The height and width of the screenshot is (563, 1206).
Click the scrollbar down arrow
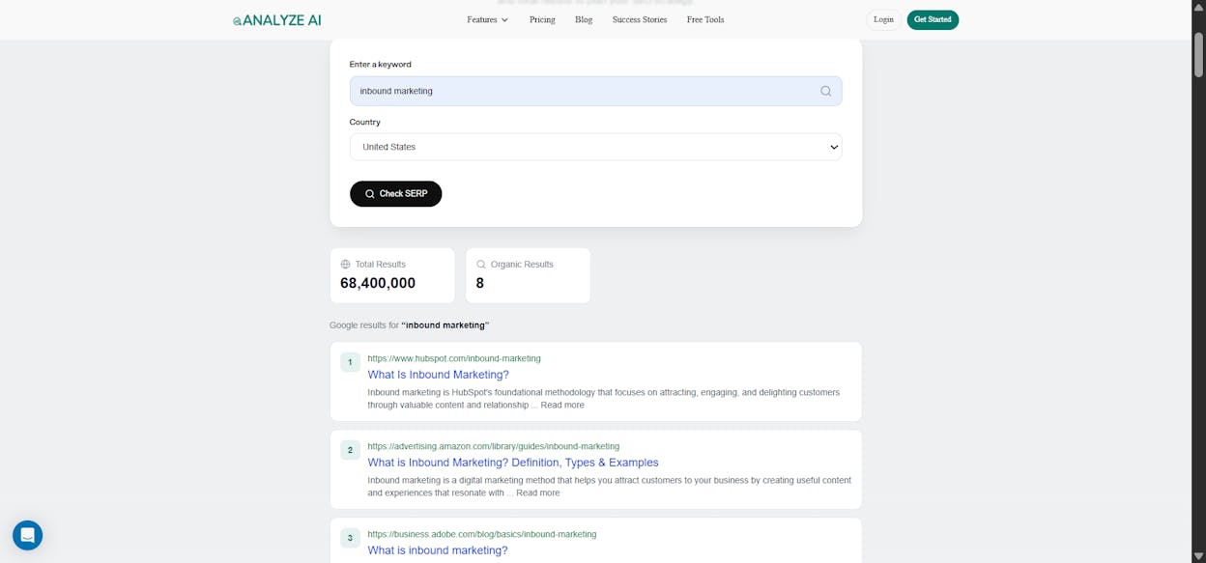1198,556
